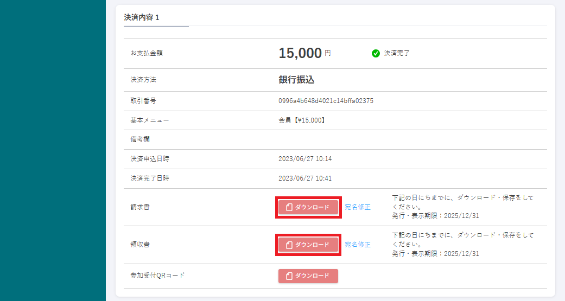Click the 決済完了 status label
Viewport: 565px width, 301px height.
[397, 53]
